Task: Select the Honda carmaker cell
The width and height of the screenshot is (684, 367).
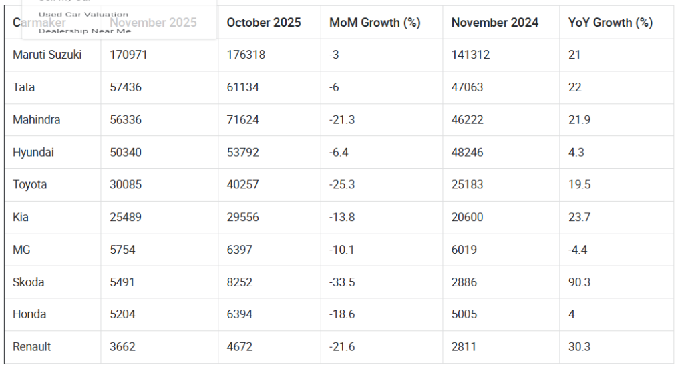Action: coord(29,314)
